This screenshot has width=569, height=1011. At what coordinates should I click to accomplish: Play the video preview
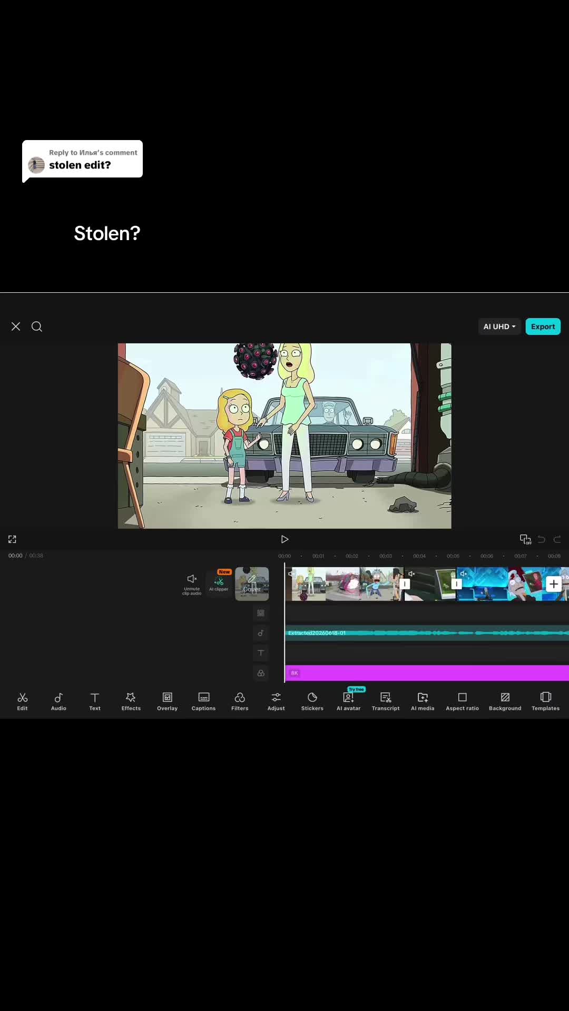click(284, 539)
